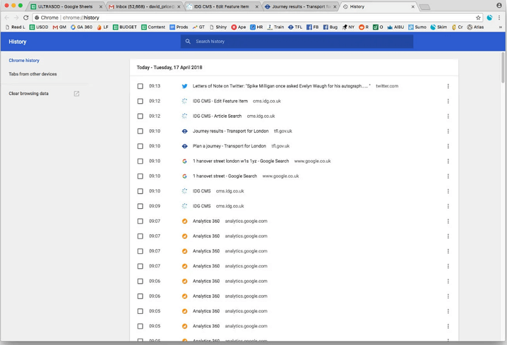The height and width of the screenshot is (345, 507).
Task: Show more bookmarks with the overflow chevron
Action: (500, 27)
